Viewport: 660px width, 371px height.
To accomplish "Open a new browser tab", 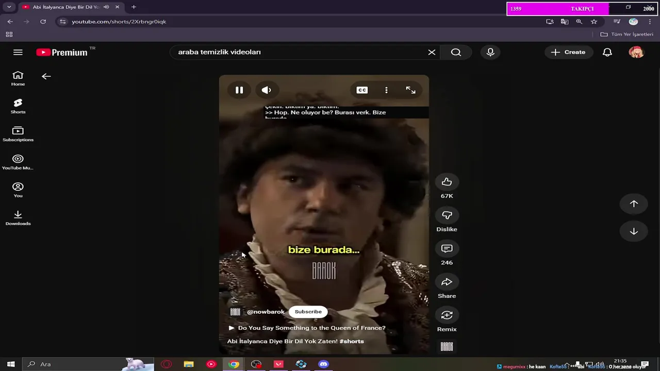I will click(134, 7).
